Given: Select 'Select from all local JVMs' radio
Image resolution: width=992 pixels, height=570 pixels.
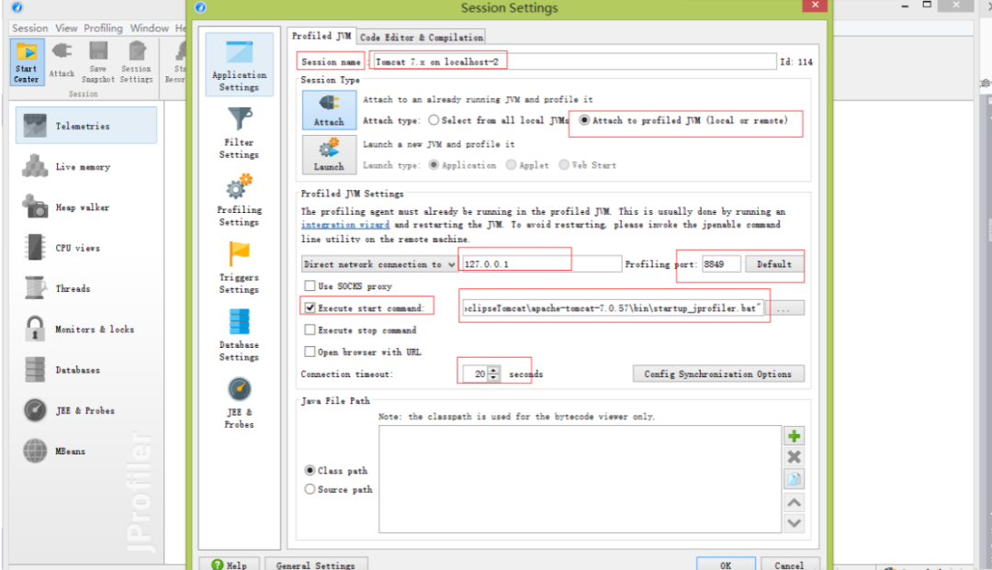Looking at the screenshot, I should tap(434, 120).
